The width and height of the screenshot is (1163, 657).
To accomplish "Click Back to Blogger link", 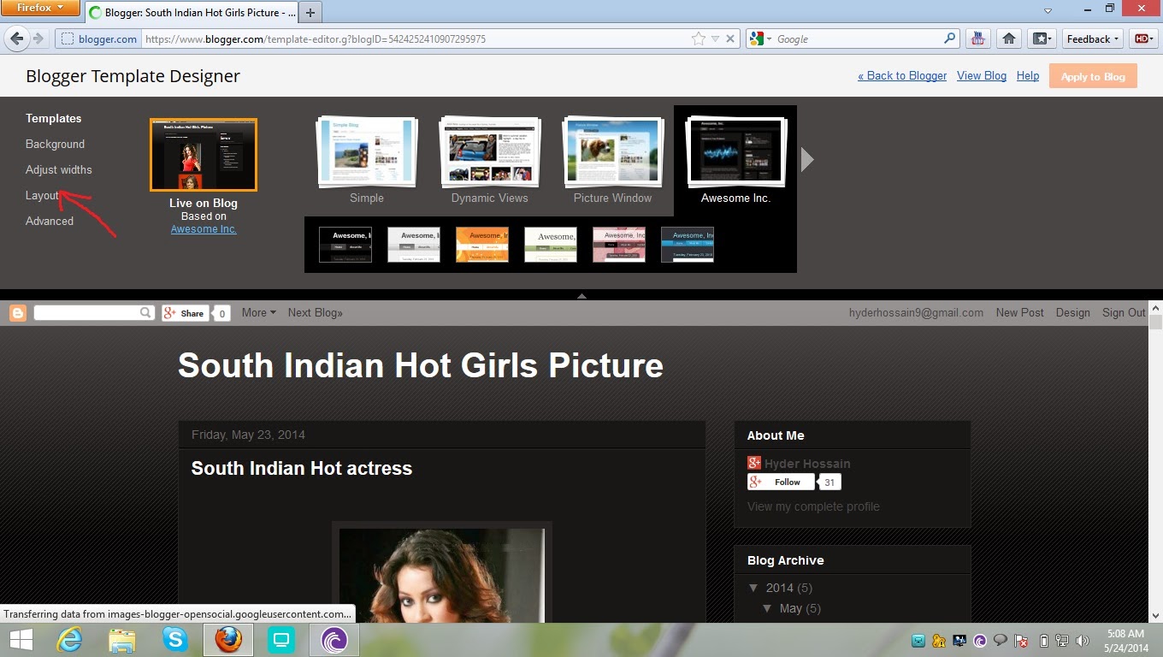I will (x=902, y=75).
